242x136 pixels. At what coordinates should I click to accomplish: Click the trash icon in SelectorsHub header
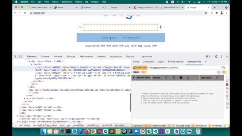[x=174, y=78]
